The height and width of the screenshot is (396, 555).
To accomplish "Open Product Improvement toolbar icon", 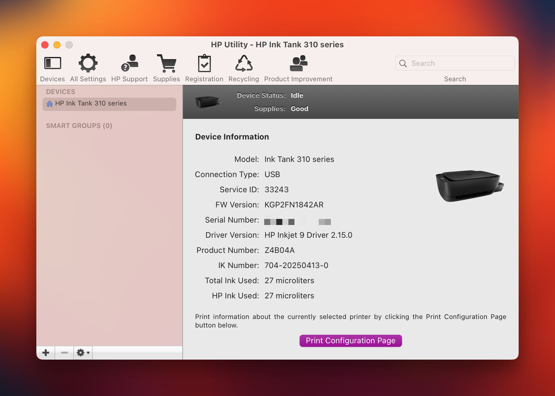I will 298,63.
